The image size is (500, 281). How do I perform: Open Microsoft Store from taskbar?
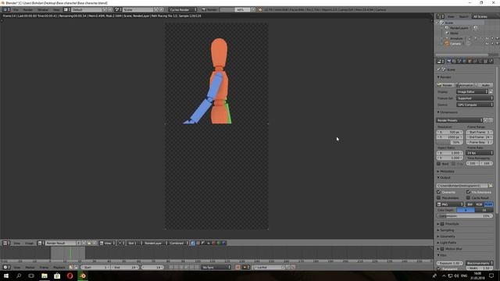tap(57, 276)
